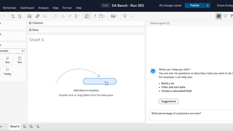This screenshot has width=233, height=131.
Task: Click the Download toolbar icon
Action: pos(125,16)
